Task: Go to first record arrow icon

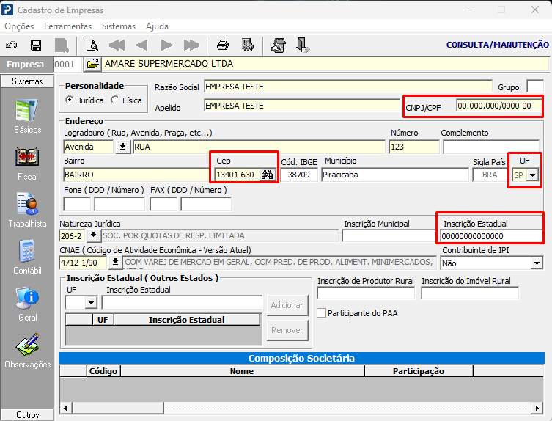Action: [117, 45]
